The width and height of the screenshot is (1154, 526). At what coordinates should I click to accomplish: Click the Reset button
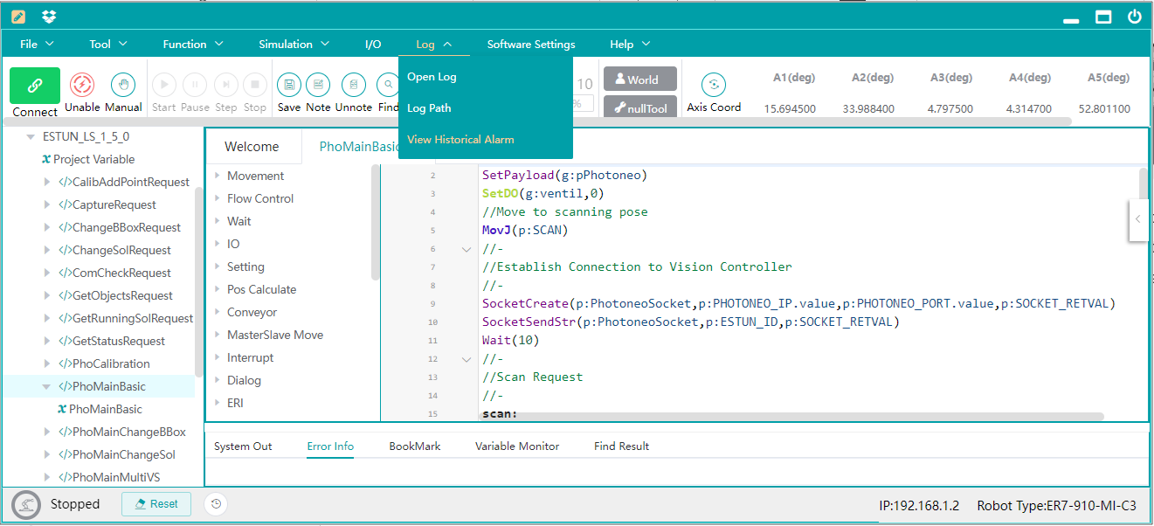tap(157, 504)
